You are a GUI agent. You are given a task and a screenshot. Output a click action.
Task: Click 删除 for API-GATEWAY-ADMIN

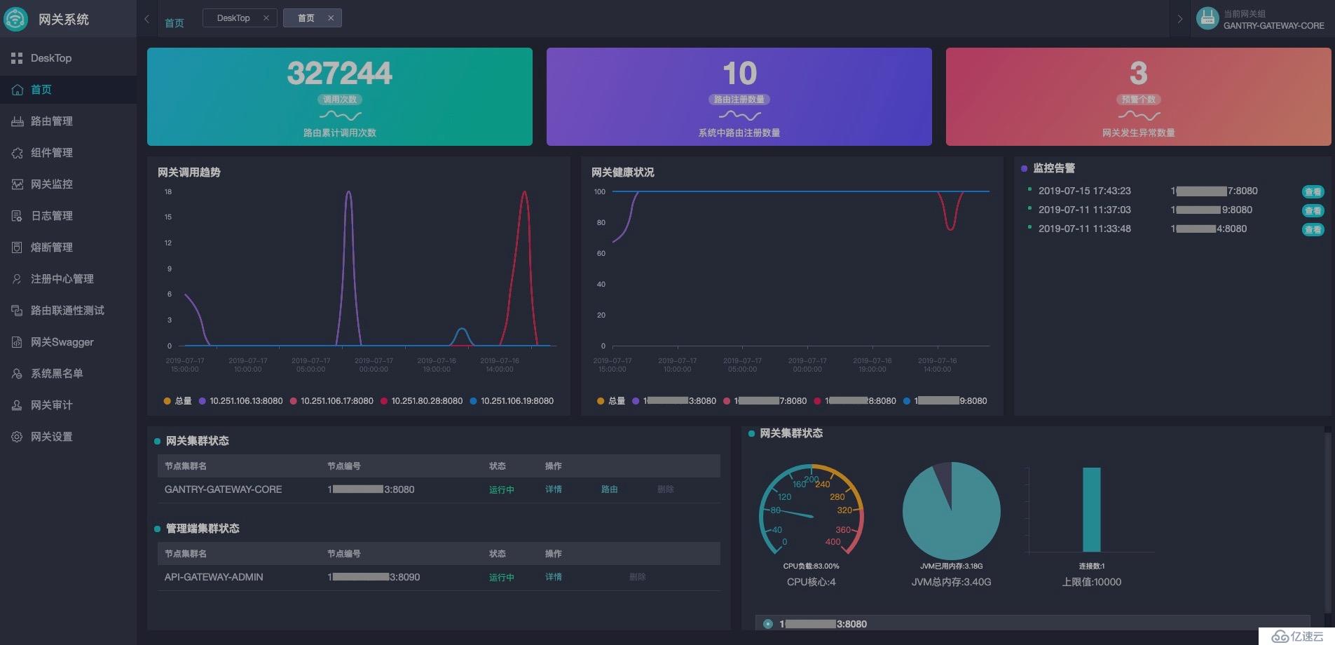click(638, 577)
